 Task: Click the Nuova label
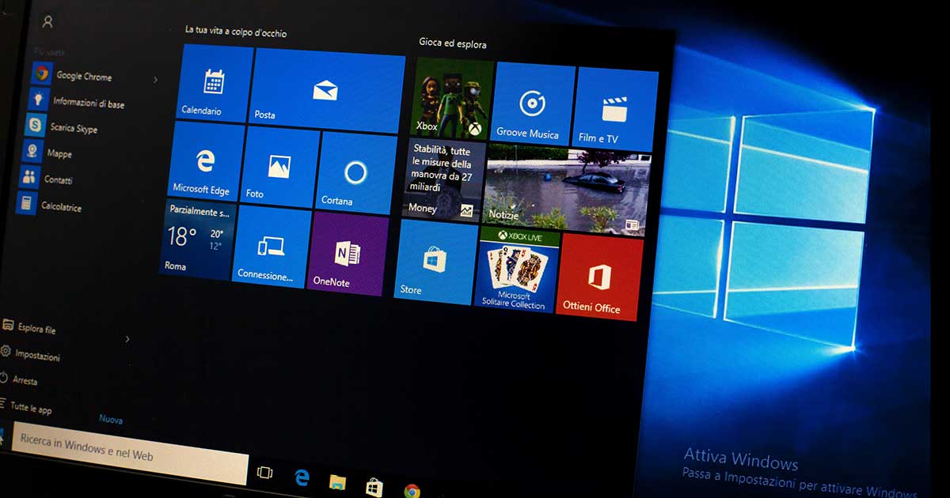(111, 420)
